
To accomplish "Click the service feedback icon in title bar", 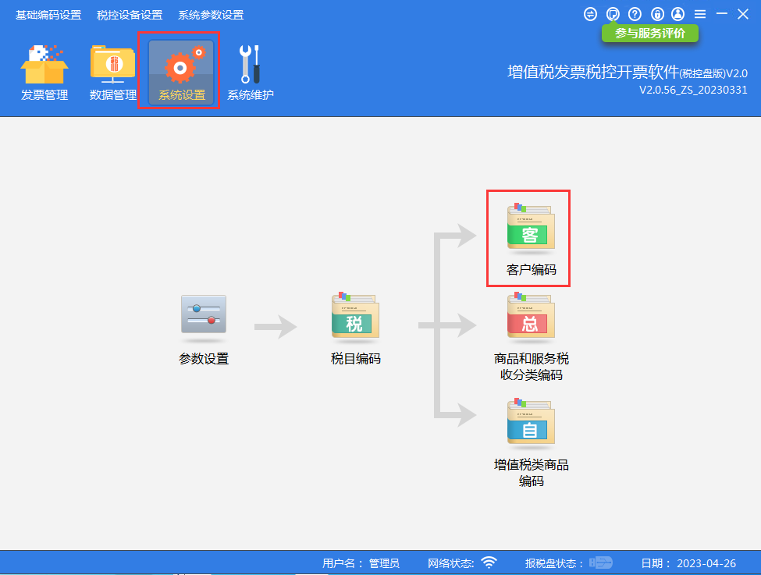I will click(613, 14).
